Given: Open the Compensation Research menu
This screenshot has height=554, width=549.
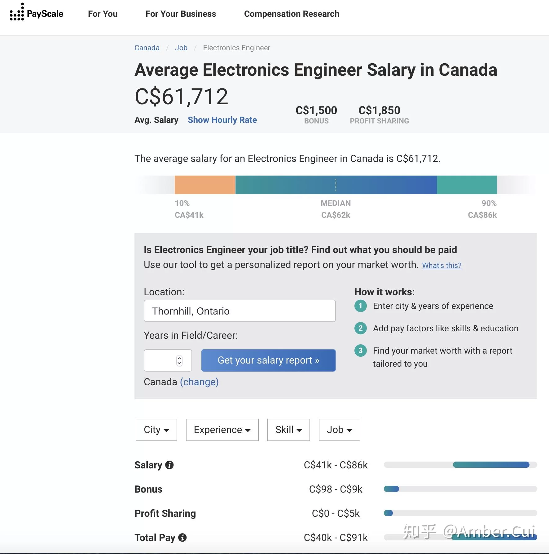Looking at the screenshot, I should coord(292,14).
